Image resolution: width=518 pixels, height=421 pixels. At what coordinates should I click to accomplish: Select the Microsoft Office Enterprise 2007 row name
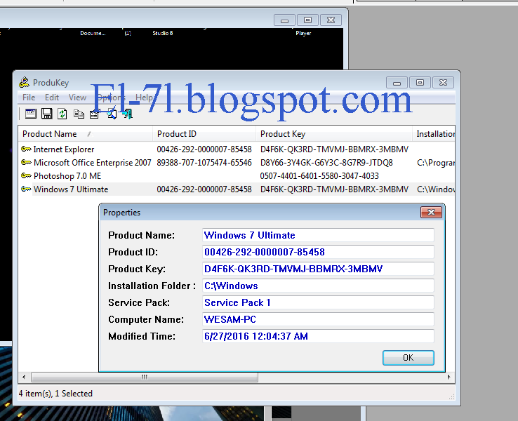pyautogui.click(x=92, y=163)
